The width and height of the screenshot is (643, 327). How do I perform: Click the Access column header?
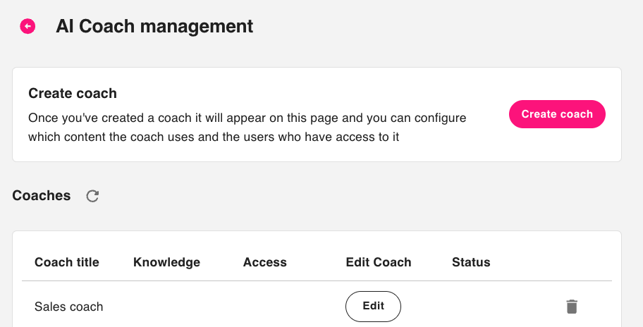[264, 262]
